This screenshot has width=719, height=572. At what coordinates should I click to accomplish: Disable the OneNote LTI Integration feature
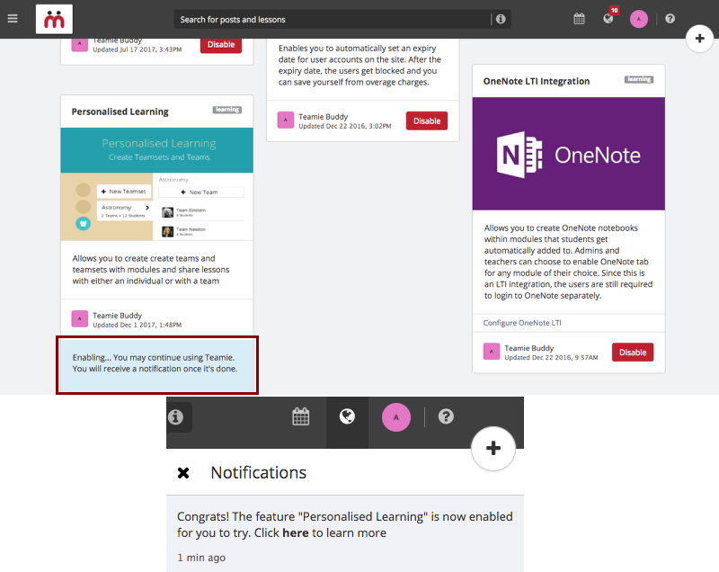coord(633,353)
